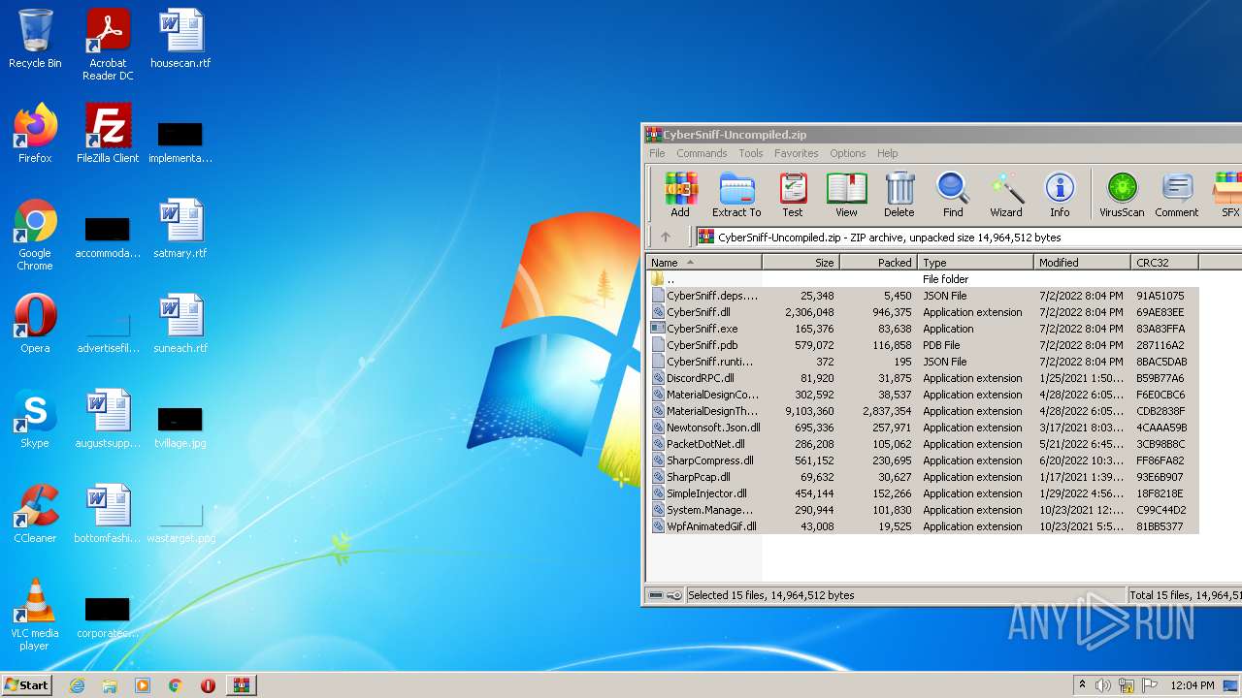Click the taskbar clock
Screen dimensions: 1242x698
[1193, 685]
